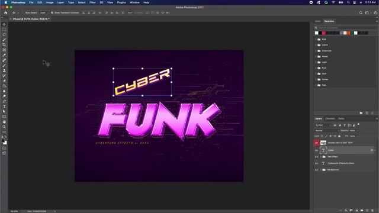Viewport: 379px width, 213px height.
Task: Toggle filter for type layers
Action: click(345, 125)
